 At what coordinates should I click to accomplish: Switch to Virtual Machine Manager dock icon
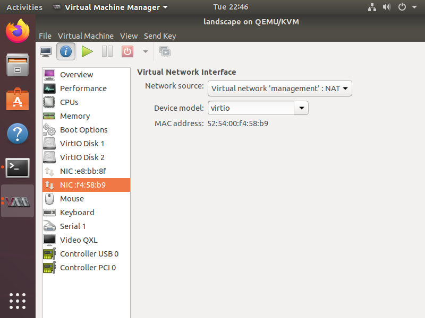click(18, 201)
